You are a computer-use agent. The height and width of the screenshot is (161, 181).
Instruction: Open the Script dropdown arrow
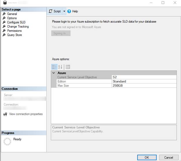64,11
